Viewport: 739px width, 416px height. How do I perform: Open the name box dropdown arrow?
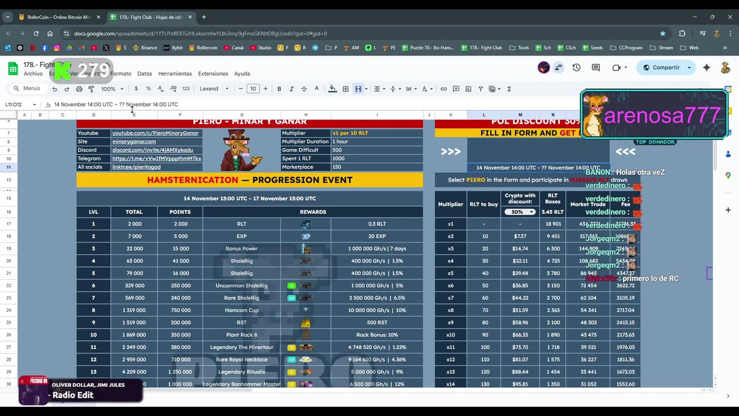(x=35, y=105)
